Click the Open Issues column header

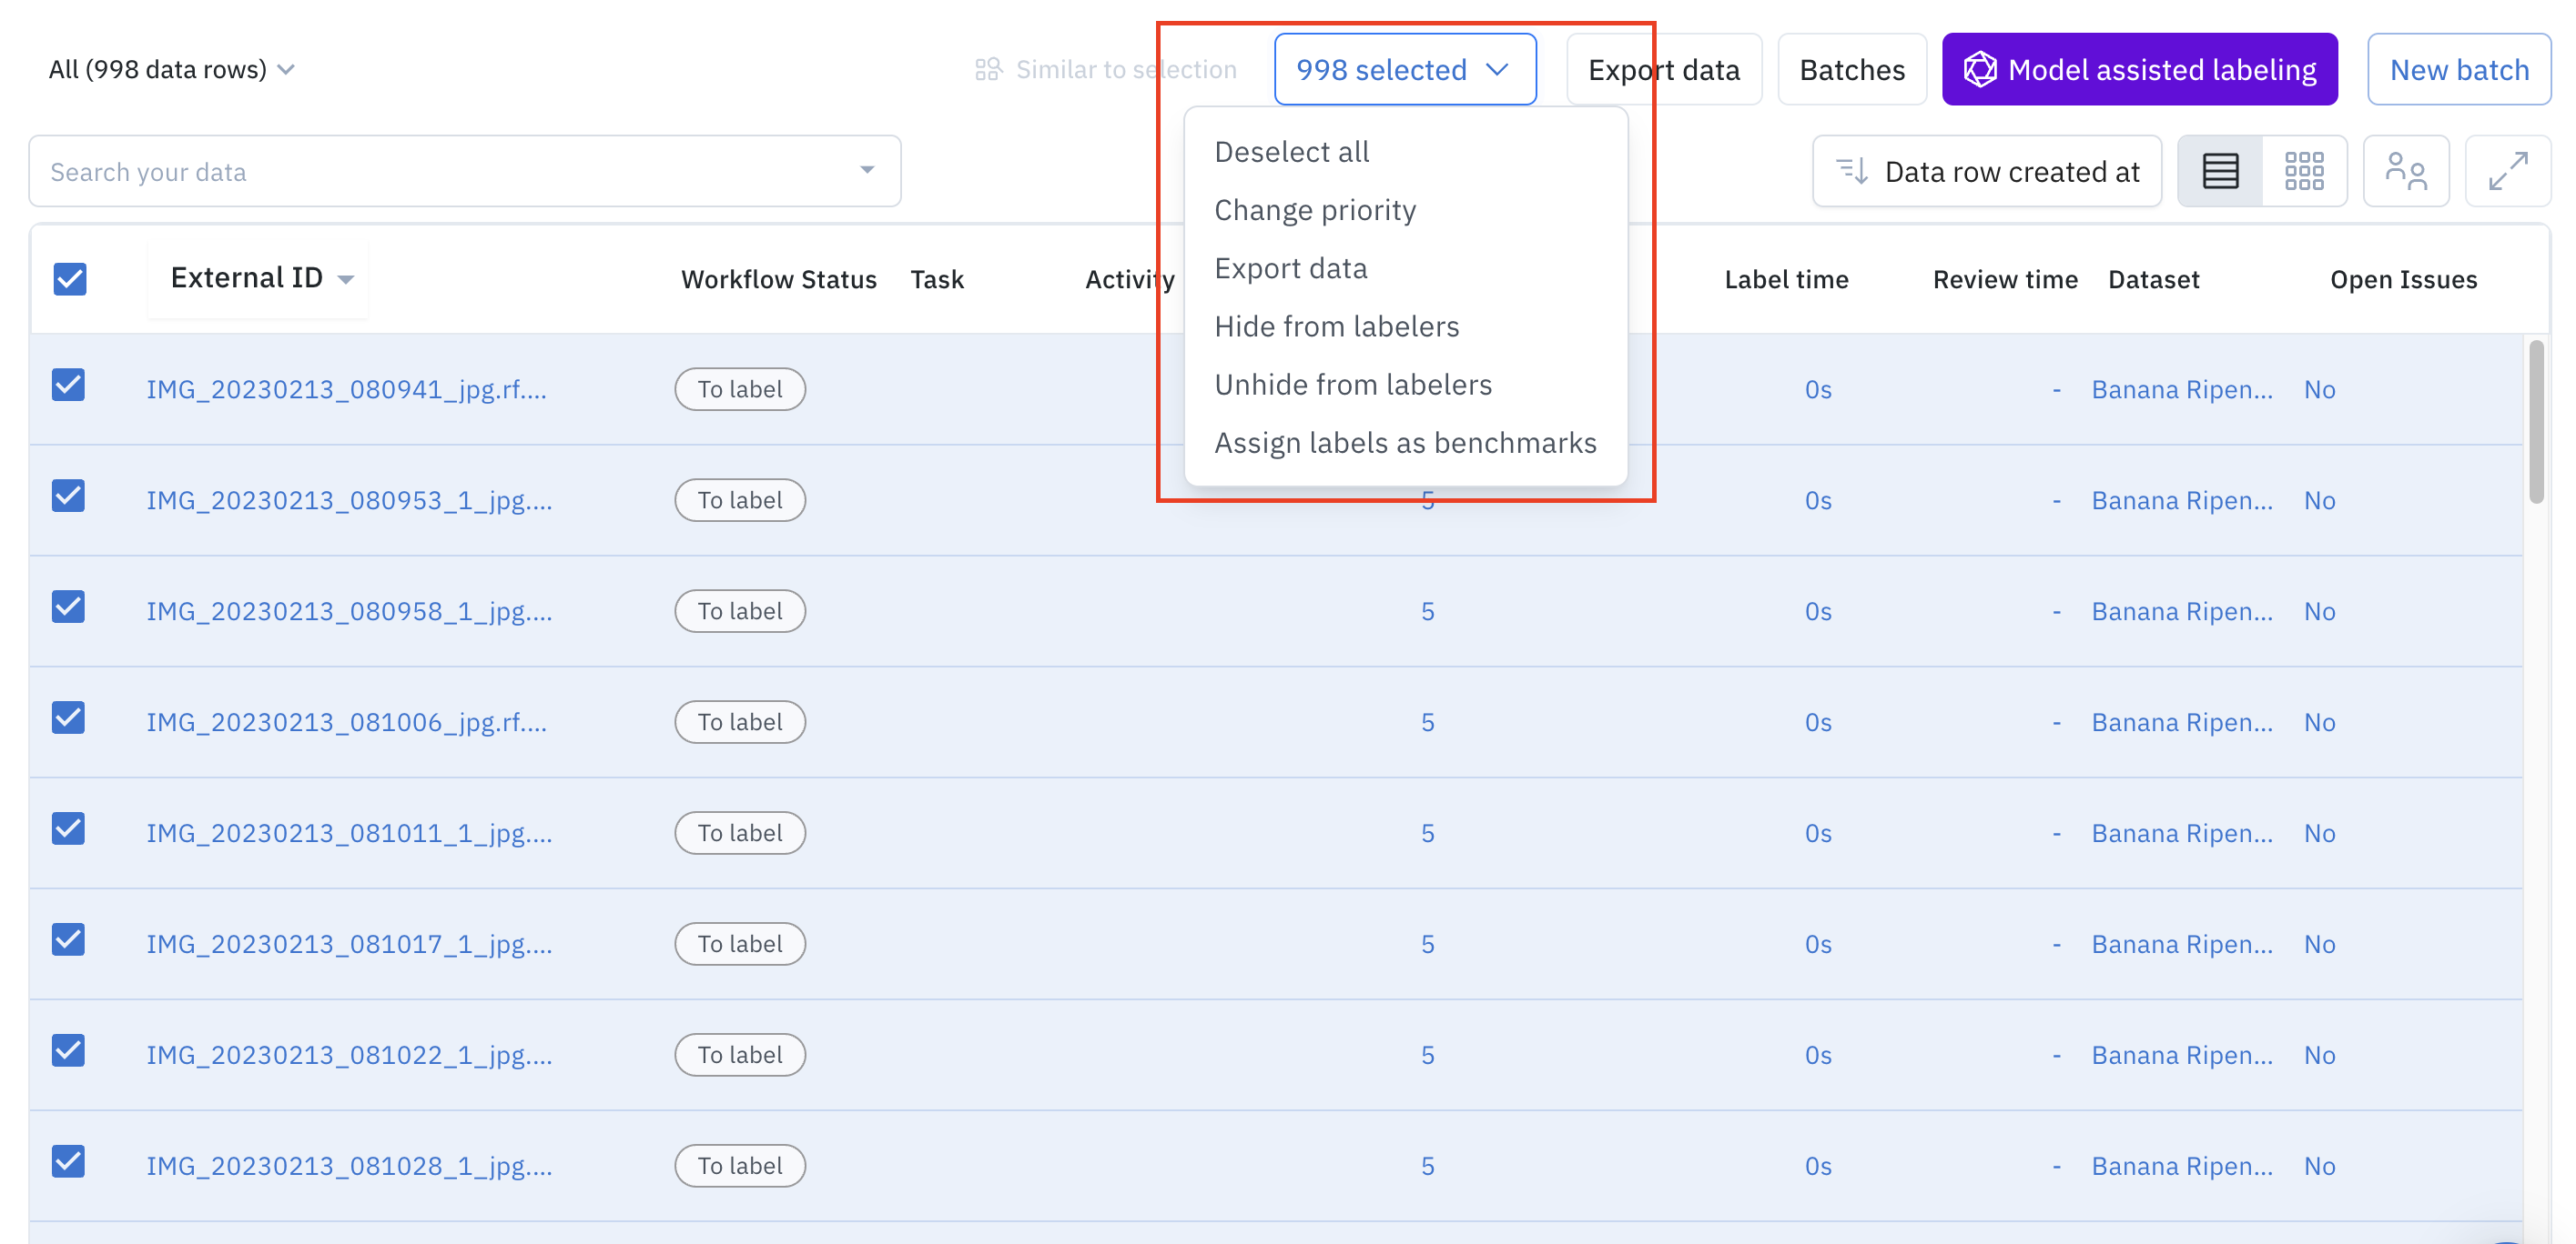(2402, 279)
